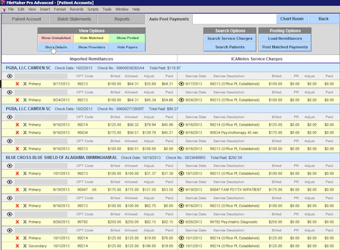The height and width of the screenshot is (250, 340).
Task: Click the Search Patients button
Action: tap(230, 47)
